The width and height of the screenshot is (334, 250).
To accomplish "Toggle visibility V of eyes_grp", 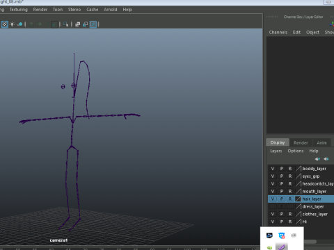I will point(273,176).
